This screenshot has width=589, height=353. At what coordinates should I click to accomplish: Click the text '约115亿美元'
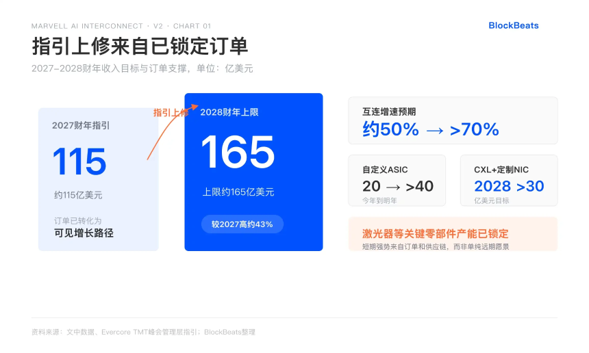tap(78, 195)
